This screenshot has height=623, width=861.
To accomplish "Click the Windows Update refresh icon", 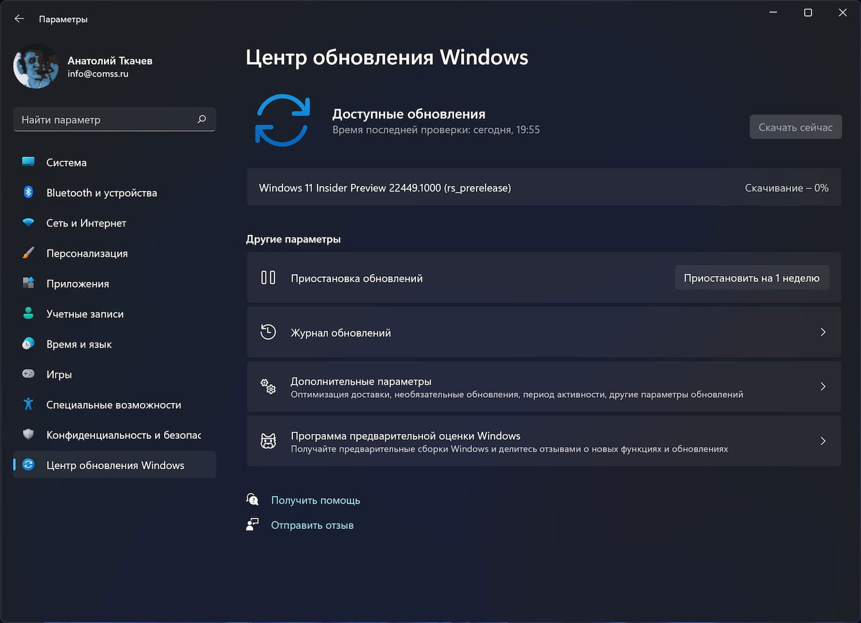I will click(x=282, y=121).
